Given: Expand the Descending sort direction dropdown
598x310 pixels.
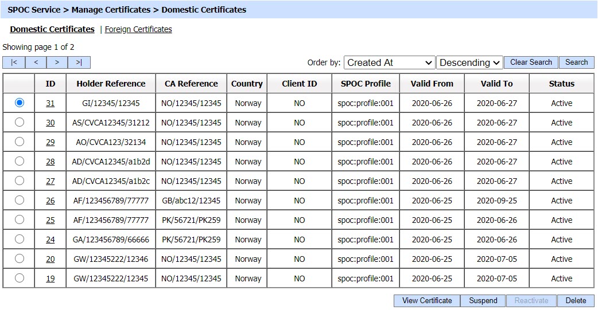Looking at the screenshot, I should point(469,62).
